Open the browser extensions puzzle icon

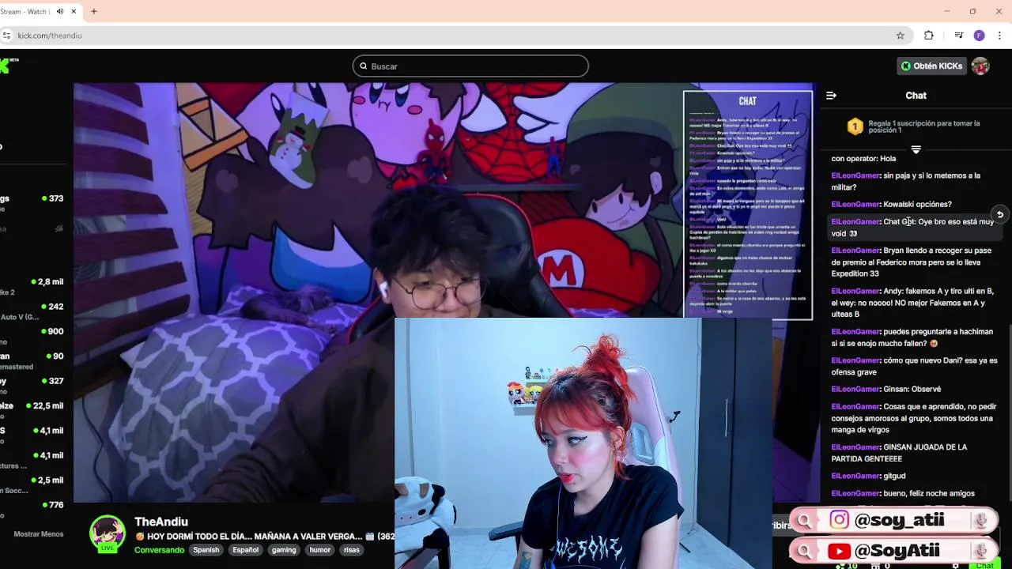[929, 36]
